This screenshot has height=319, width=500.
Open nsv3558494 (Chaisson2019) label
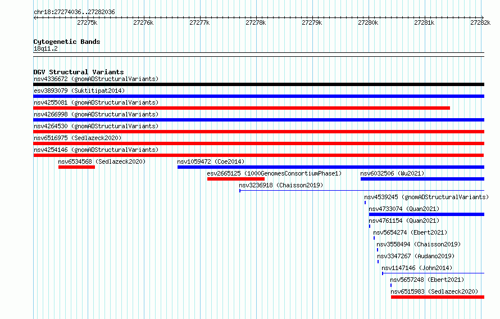[419, 244]
